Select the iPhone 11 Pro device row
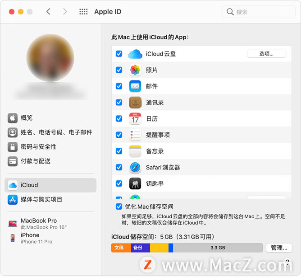 point(50,238)
